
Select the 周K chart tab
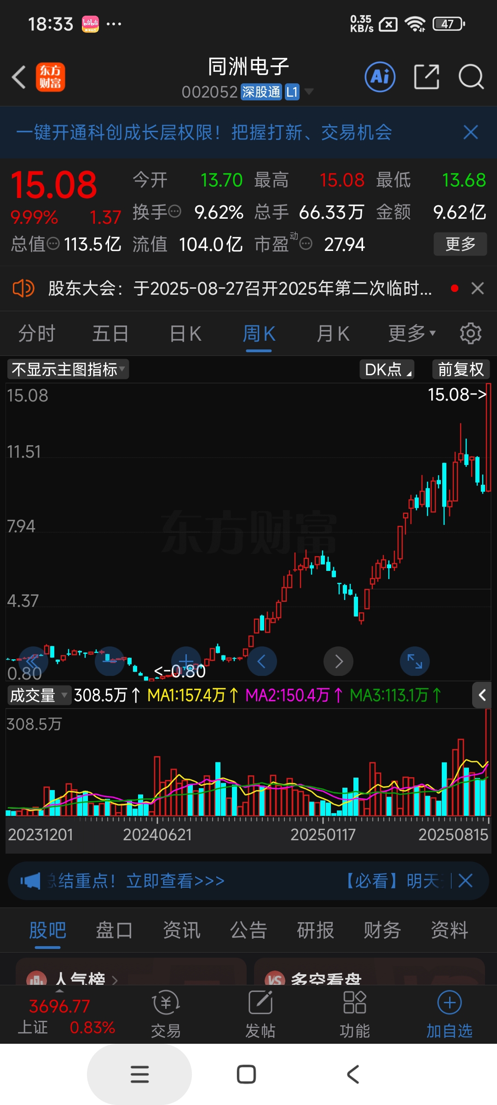click(x=259, y=333)
